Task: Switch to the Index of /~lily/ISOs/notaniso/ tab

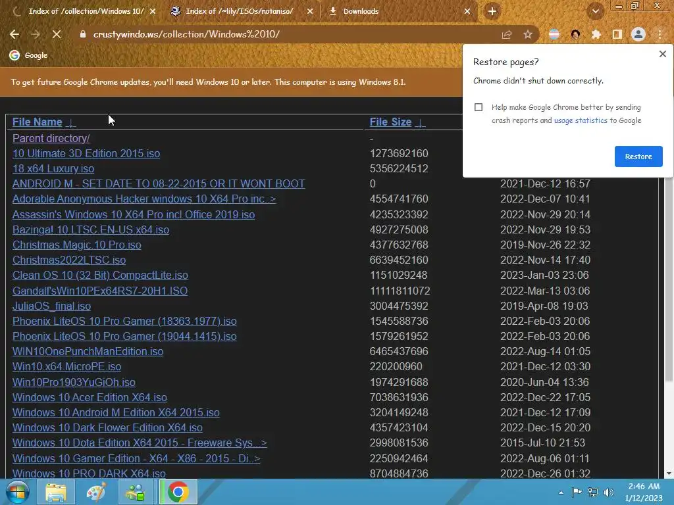Action: pos(239,11)
